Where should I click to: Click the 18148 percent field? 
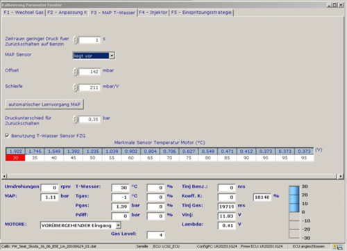click(262, 197)
